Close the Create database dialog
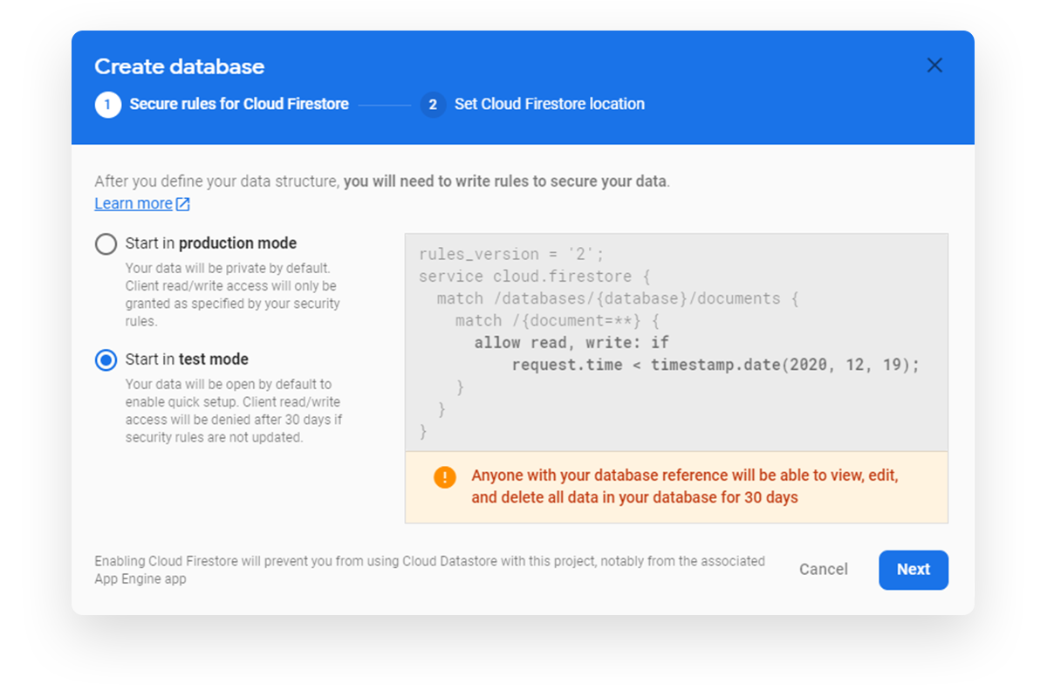The image size is (1047, 698). pos(934,65)
